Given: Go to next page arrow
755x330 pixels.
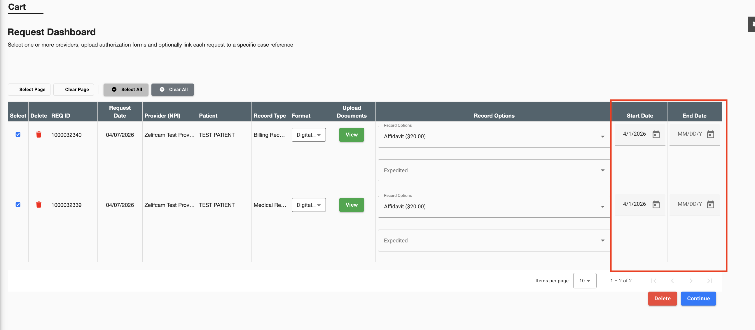Looking at the screenshot, I should pos(691,281).
